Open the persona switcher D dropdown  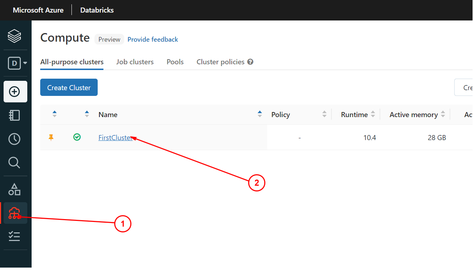pos(18,63)
